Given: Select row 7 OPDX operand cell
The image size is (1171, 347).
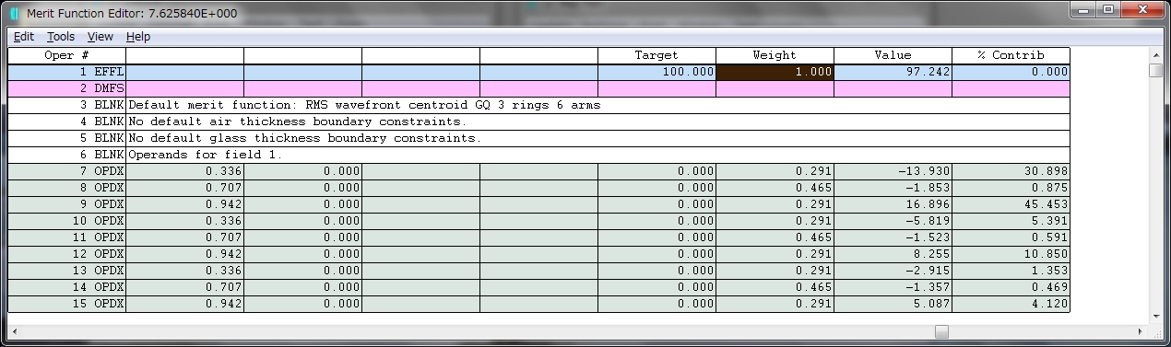Looking at the screenshot, I should tap(66, 171).
